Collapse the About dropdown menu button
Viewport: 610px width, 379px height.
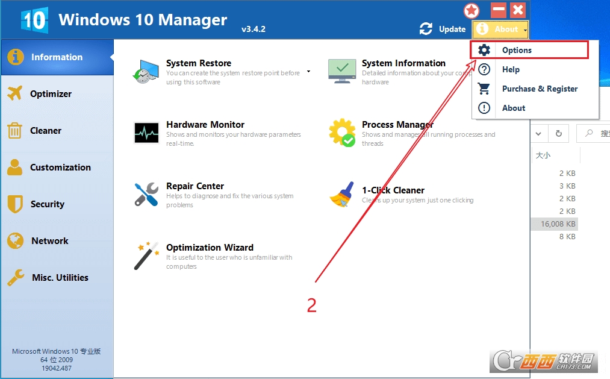point(500,29)
